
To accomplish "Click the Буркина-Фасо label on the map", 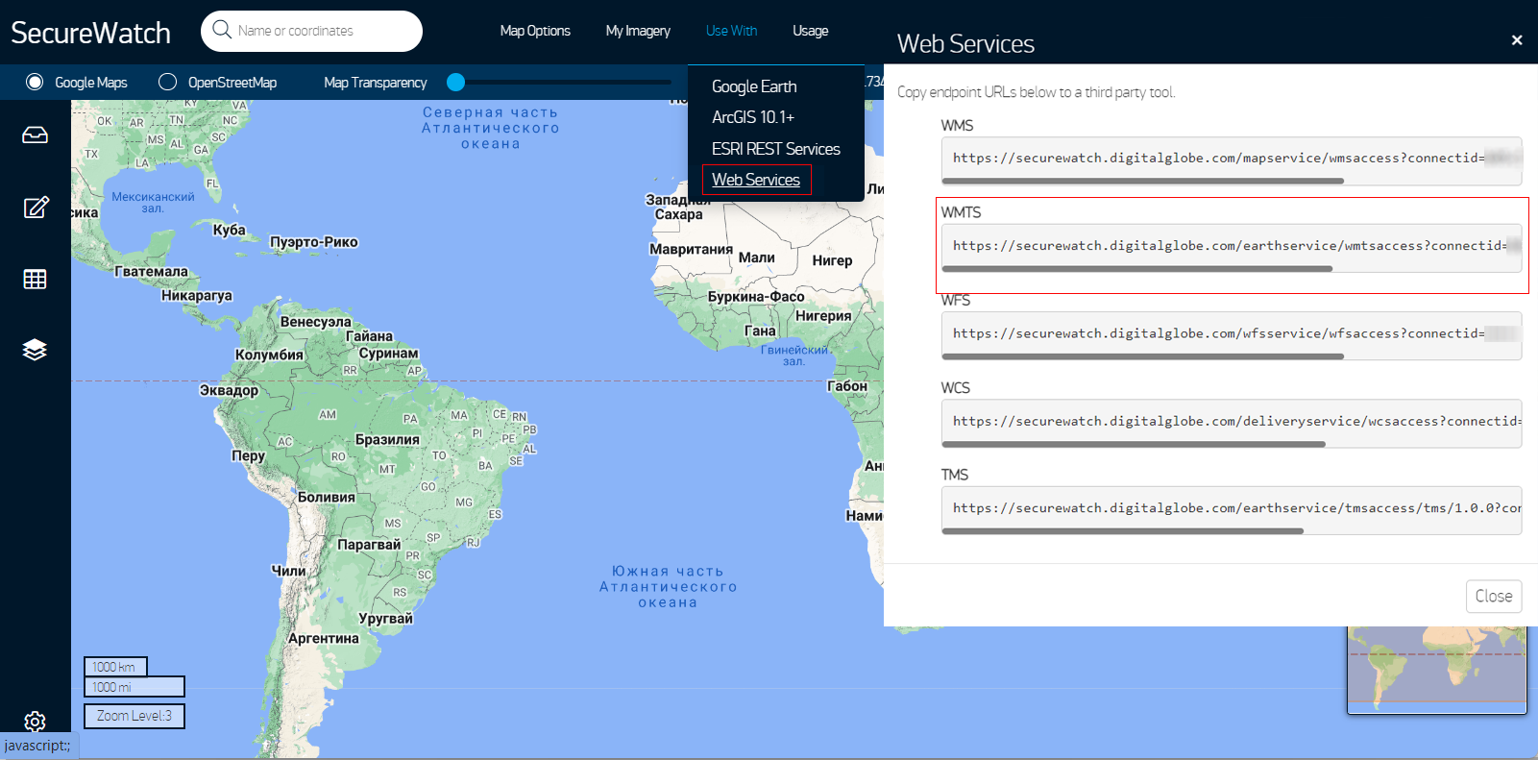I will tap(756, 297).
